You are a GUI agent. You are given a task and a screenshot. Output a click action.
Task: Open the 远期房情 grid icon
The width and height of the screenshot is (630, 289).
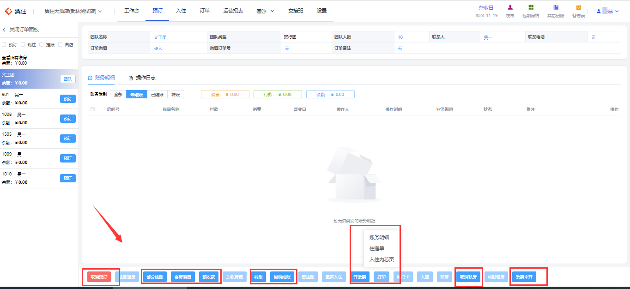coord(531,7)
